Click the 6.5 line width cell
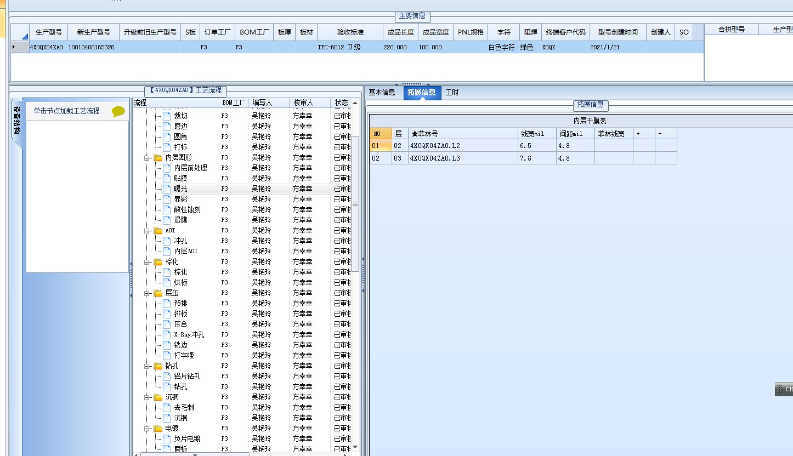 pyautogui.click(x=537, y=146)
